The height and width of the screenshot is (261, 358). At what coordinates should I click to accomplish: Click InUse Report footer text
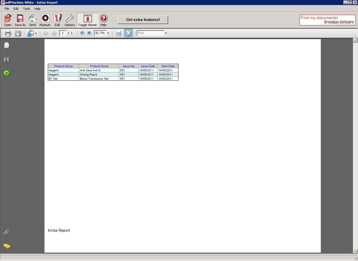pos(59,230)
